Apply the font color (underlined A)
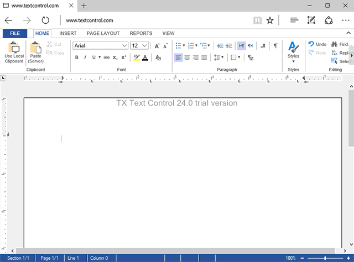 pyautogui.click(x=145, y=57)
